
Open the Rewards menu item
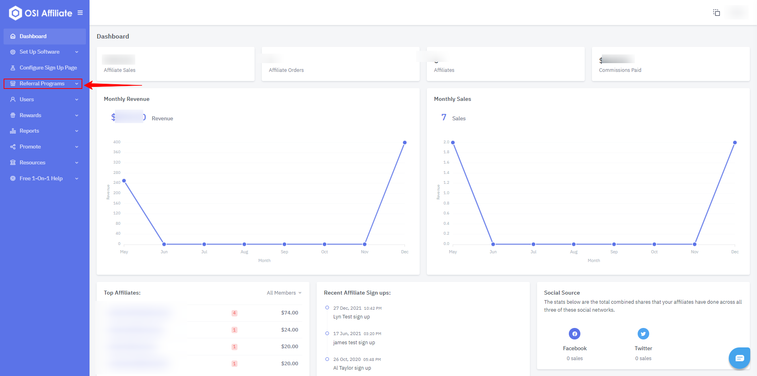pos(45,116)
